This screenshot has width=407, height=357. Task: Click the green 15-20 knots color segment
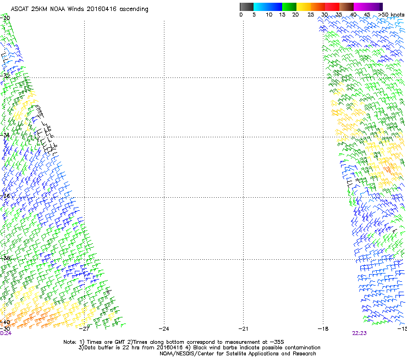[289, 7]
